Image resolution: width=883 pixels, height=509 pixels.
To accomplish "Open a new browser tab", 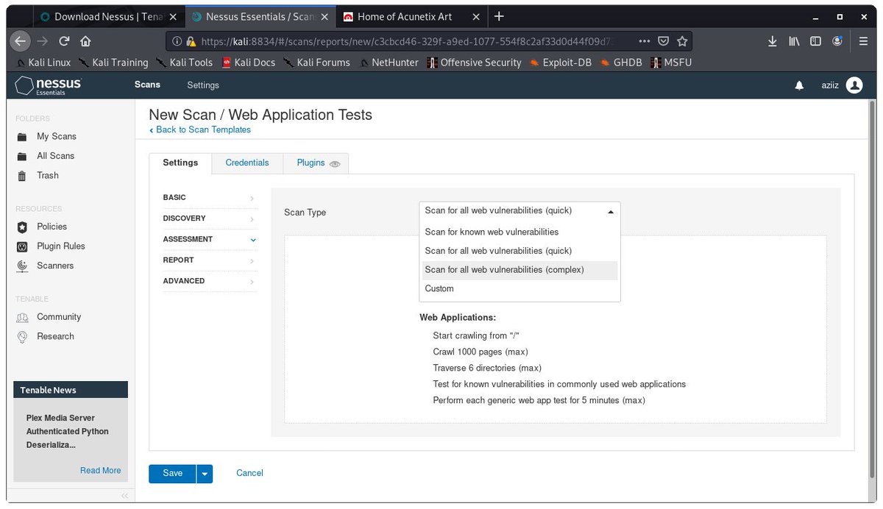I will [499, 16].
